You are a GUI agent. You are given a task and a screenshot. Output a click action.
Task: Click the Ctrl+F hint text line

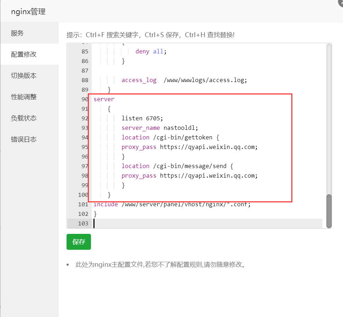coord(150,35)
